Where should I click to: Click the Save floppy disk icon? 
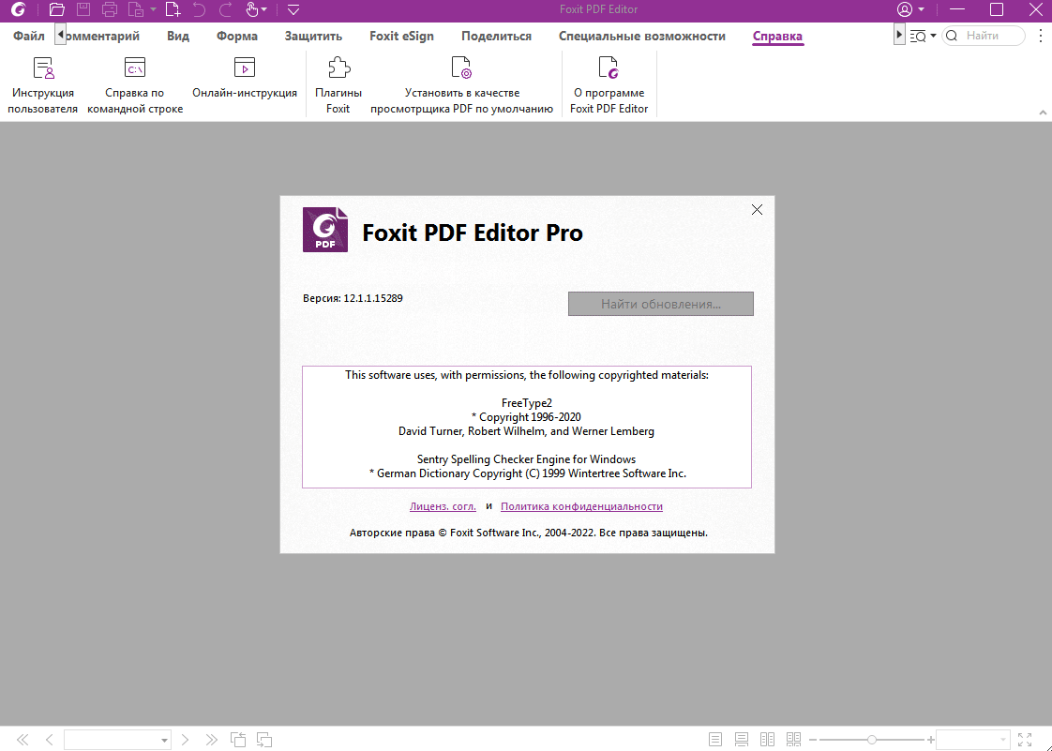point(83,9)
